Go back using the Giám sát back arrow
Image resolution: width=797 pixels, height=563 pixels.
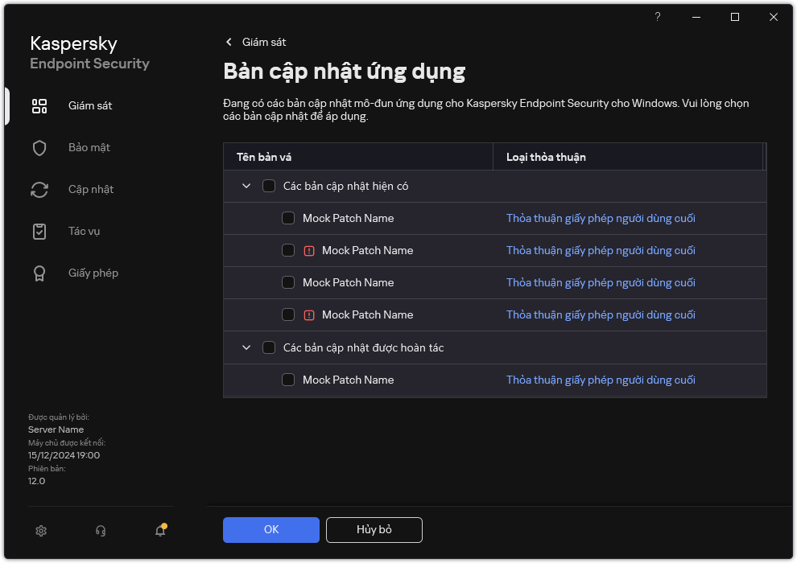(x=229, y=42)
